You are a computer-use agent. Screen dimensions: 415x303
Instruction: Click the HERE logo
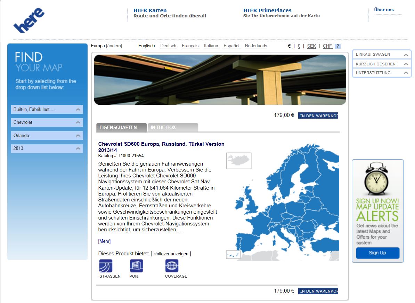tap(29, 21)
